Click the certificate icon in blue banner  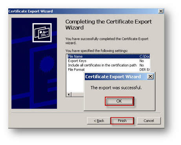[x=42, y=33]
